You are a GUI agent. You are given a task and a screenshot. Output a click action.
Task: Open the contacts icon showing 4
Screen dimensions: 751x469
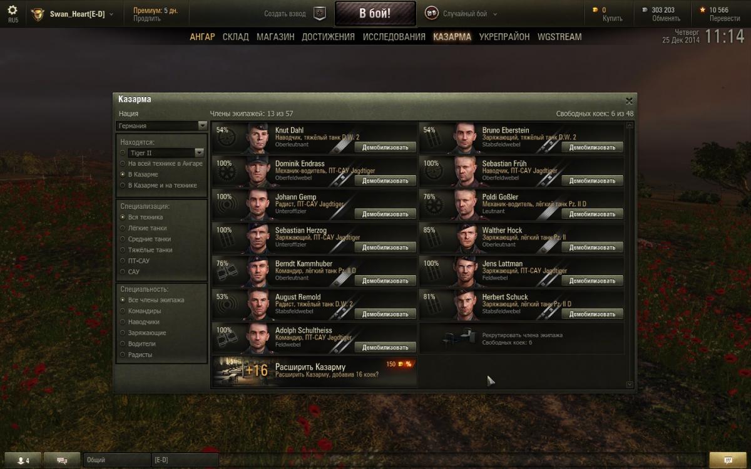23,460
